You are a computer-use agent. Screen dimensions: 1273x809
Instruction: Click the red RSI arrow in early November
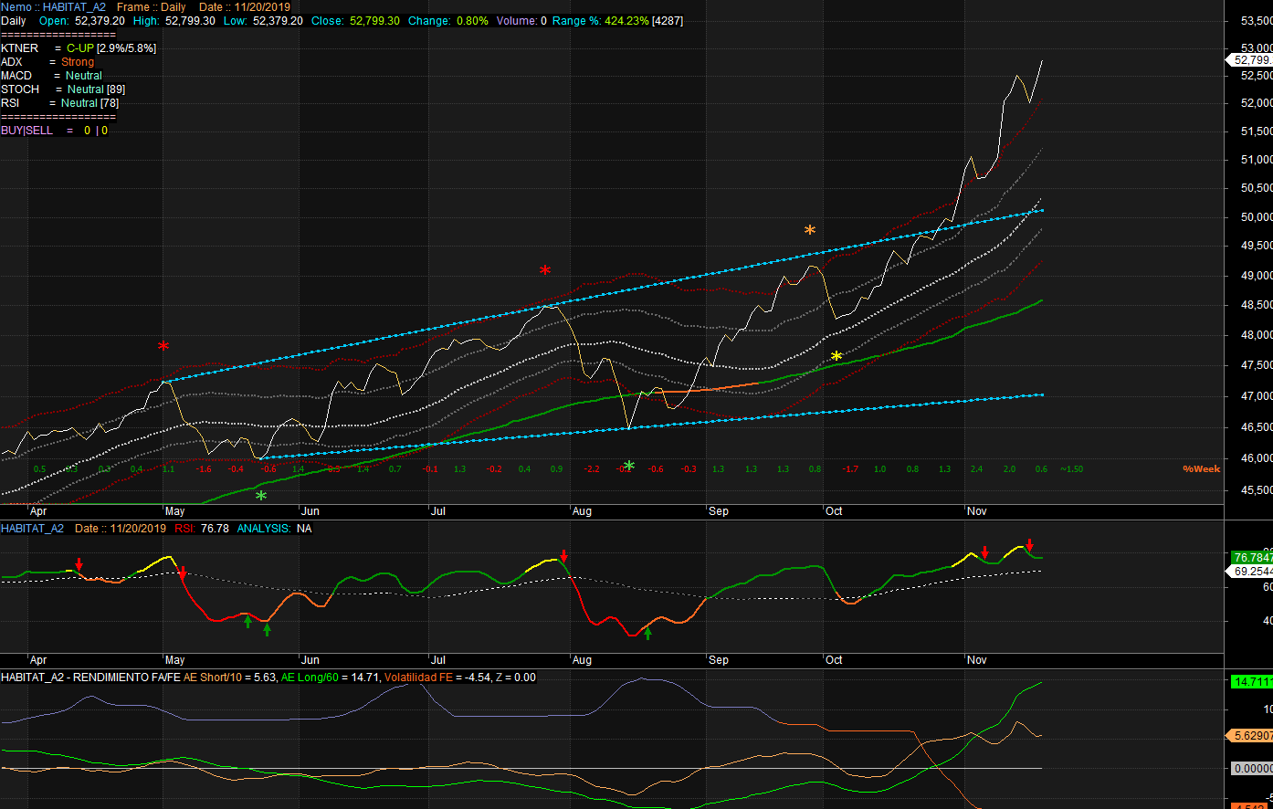point(985,552)
